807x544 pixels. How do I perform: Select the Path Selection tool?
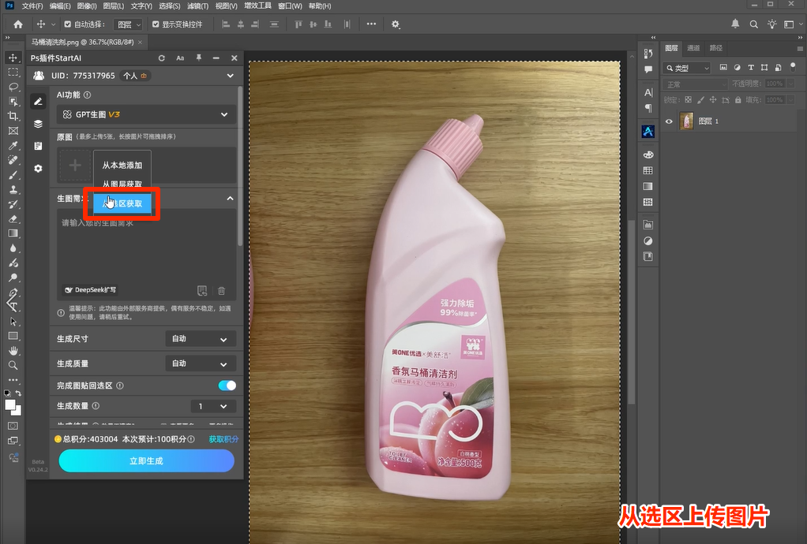tap(13, 322)
